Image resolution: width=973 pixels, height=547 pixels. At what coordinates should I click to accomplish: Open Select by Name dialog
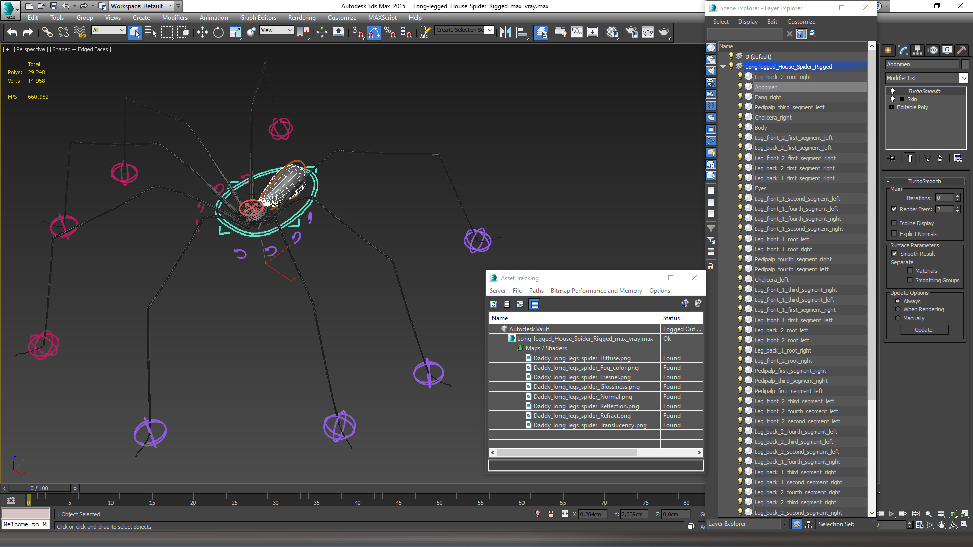click(151, 32)
